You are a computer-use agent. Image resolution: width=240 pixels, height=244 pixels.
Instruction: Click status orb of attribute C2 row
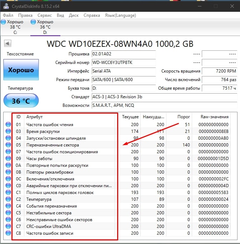(8, 199)
